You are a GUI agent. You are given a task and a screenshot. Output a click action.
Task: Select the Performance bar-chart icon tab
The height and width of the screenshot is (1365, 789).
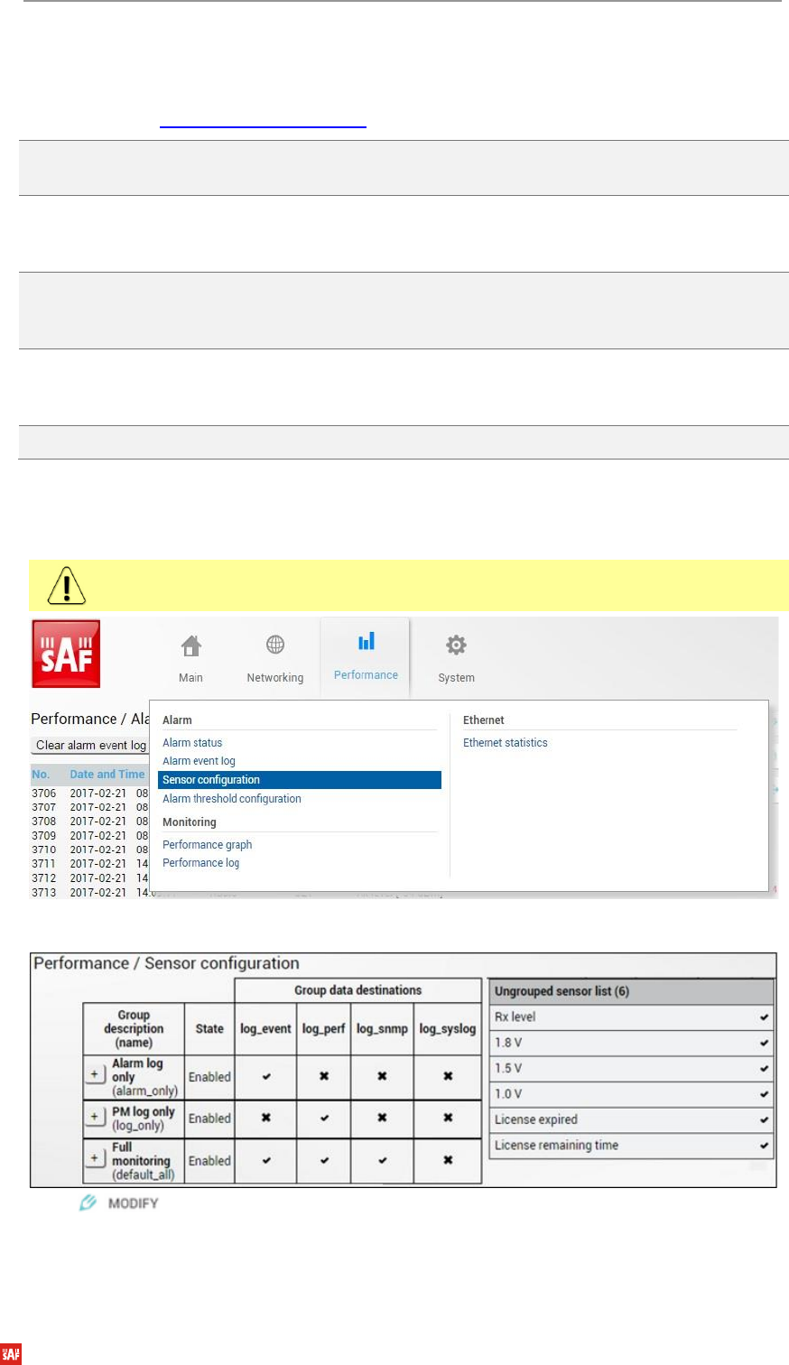point(366,656)
